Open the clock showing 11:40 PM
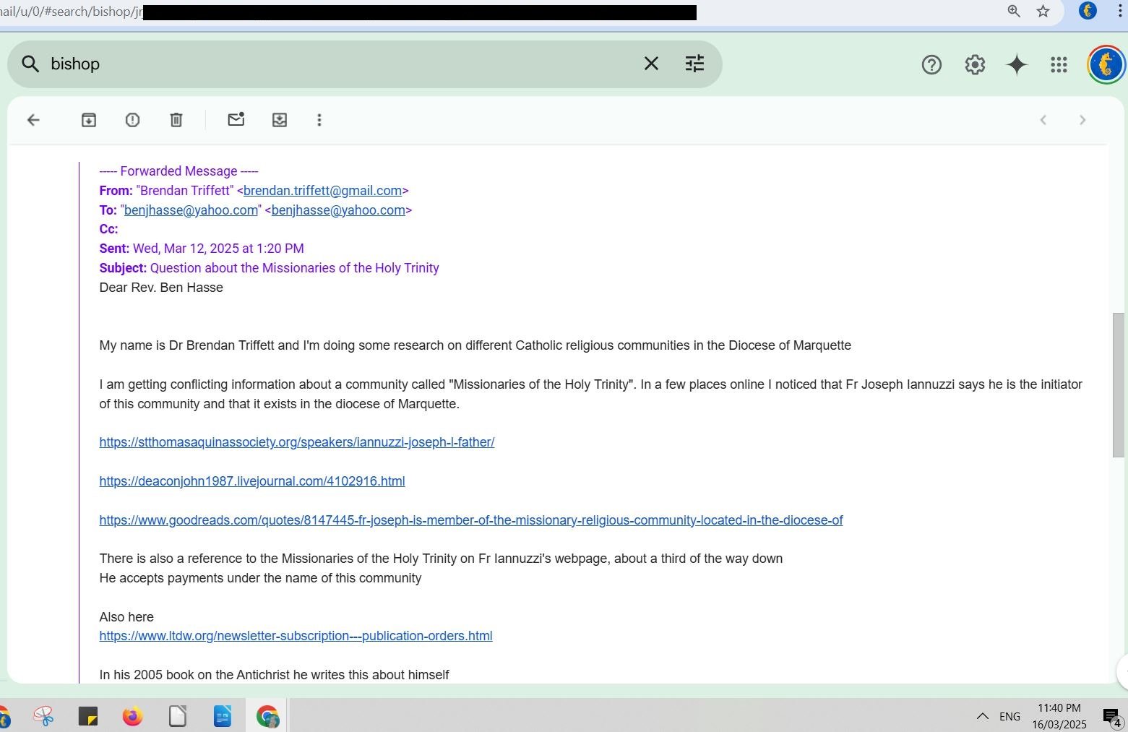 point(1059,716)
